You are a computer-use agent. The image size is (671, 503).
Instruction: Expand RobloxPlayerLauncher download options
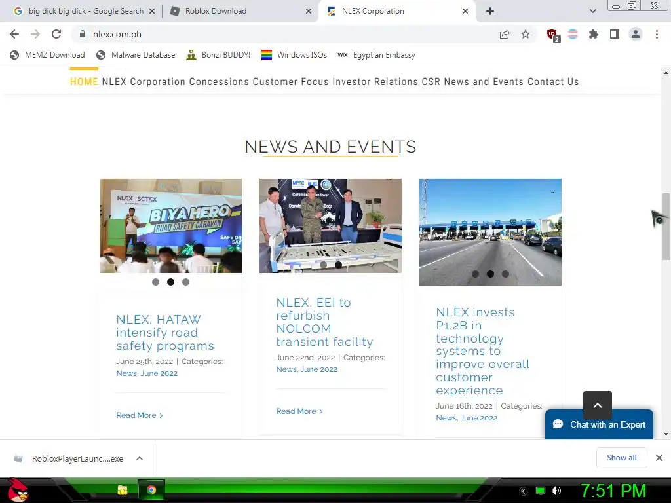pyautogui.click(x=140, y=458)
